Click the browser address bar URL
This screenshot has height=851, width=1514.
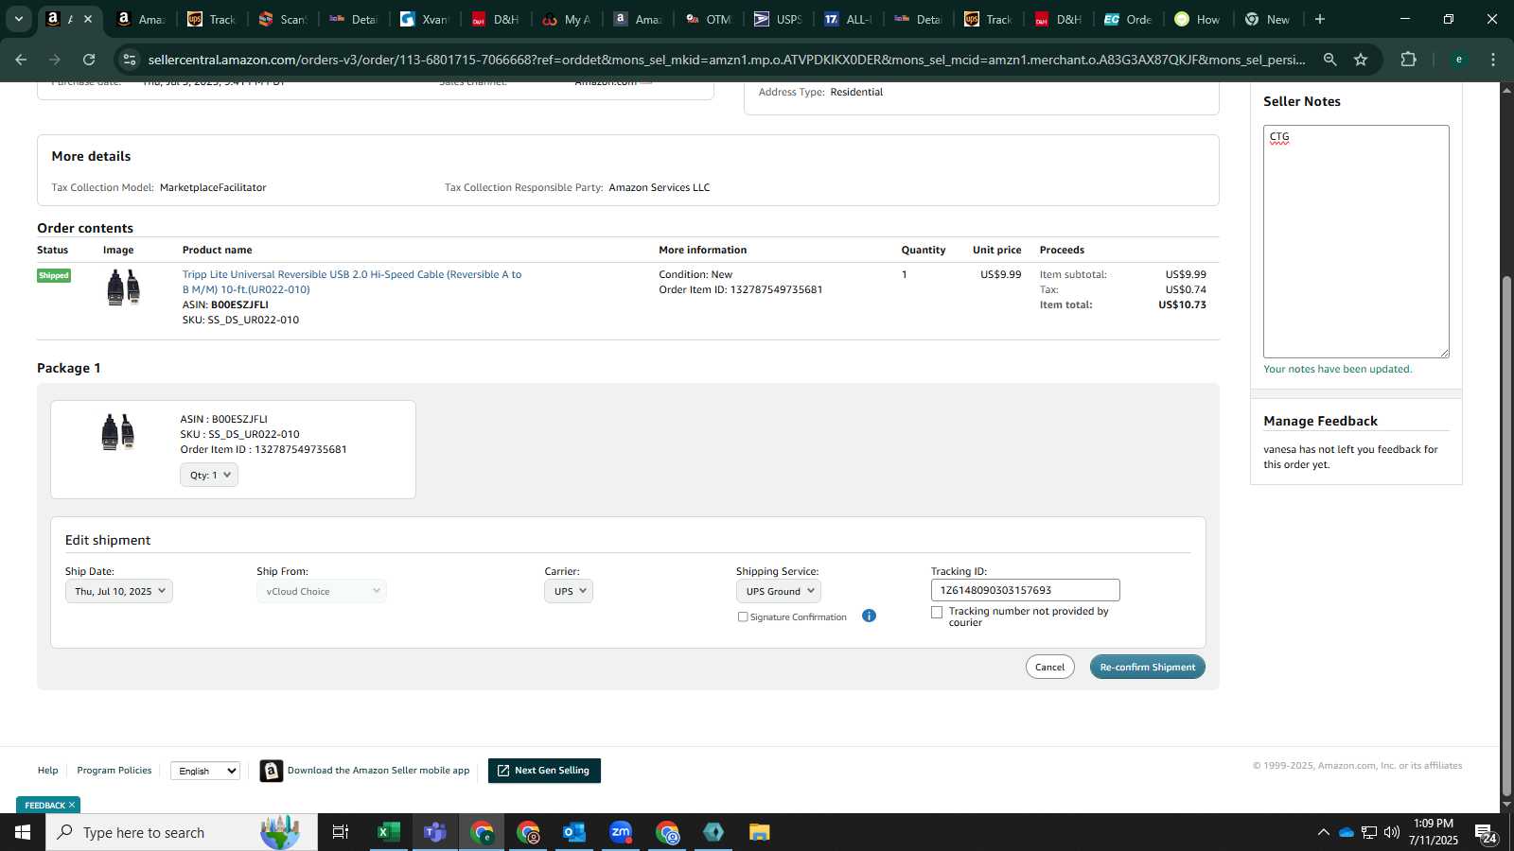pos(727,60)
